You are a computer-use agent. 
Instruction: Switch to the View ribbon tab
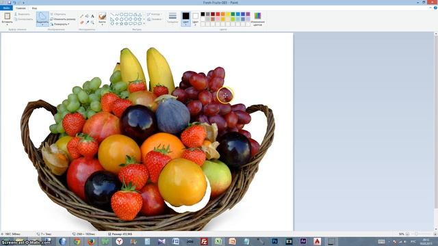click(34, 8)
